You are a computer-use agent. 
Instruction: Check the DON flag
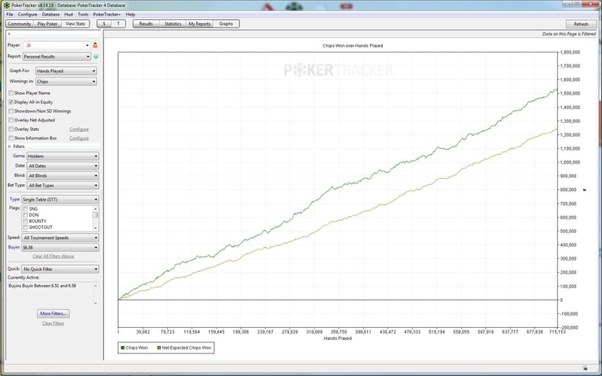tap(26, 215)
